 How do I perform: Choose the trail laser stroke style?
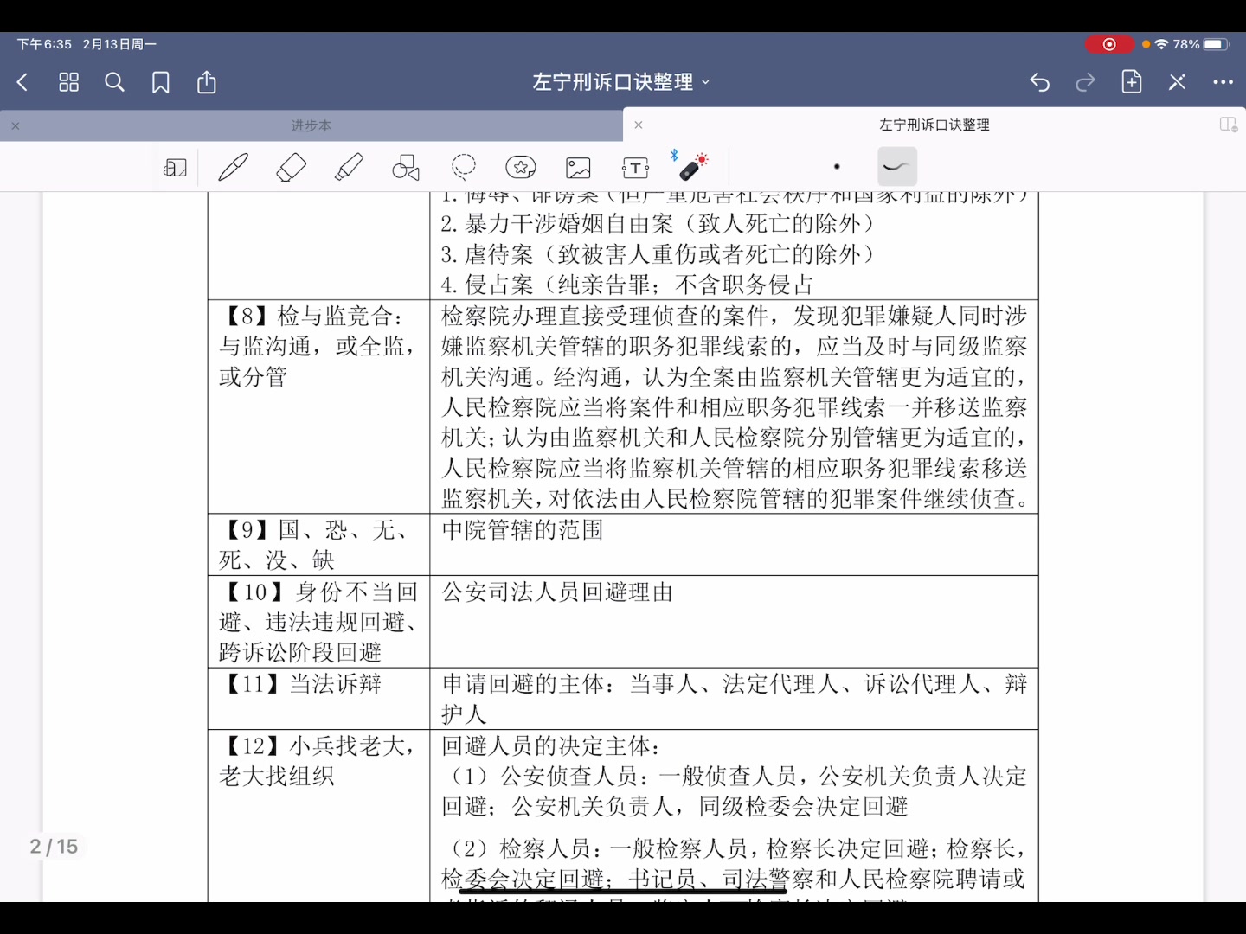[897, 166]
